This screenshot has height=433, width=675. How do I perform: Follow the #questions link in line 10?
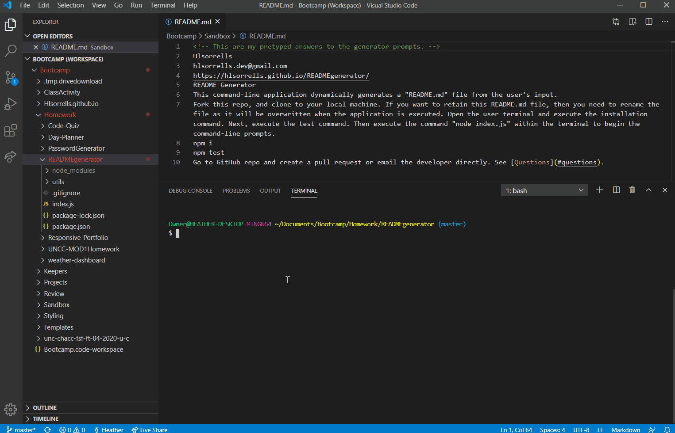click(x=577, y=162)
